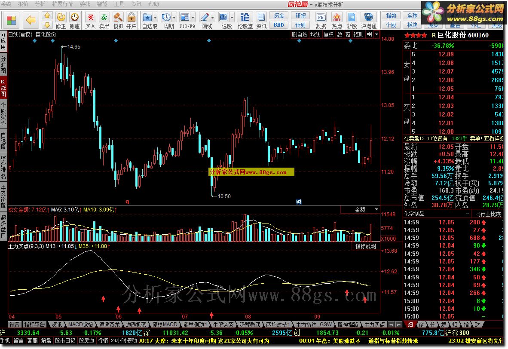This screenshot has height=349, width=508.
Task: Click the 资金 capital button
Action: click(x=278, y=15)
